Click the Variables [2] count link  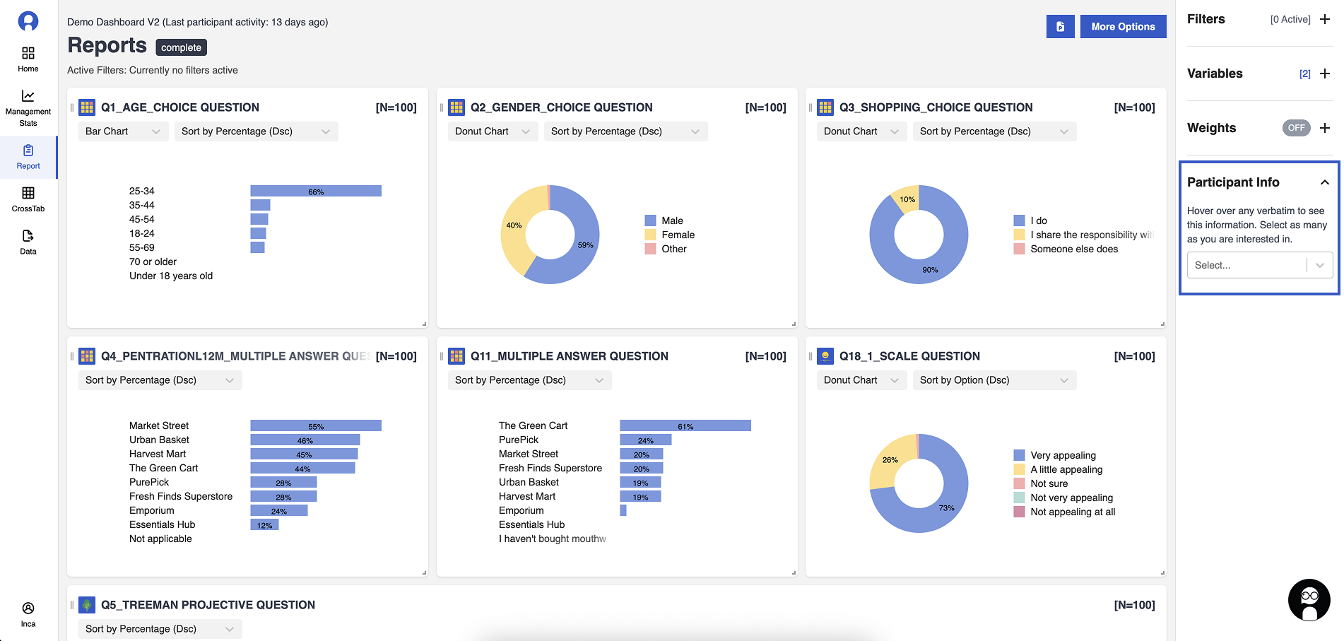click(x=1304, y=74)
